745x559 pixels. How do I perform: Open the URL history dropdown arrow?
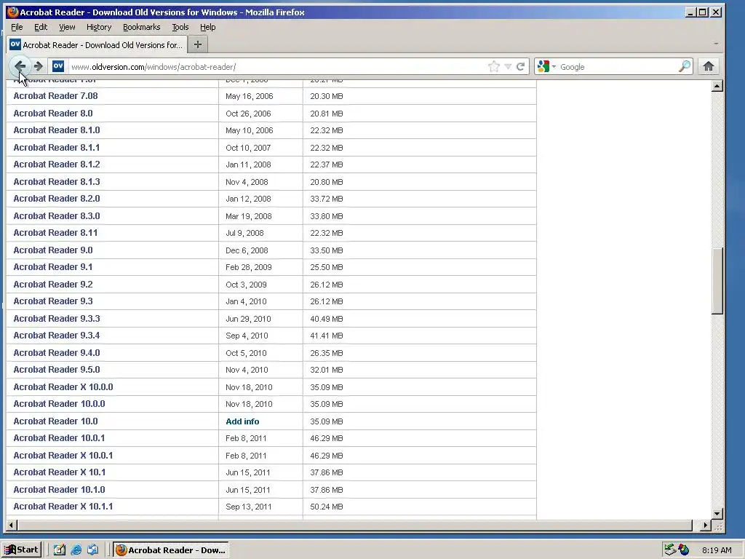pyautogui.click(x=508, y=66)
